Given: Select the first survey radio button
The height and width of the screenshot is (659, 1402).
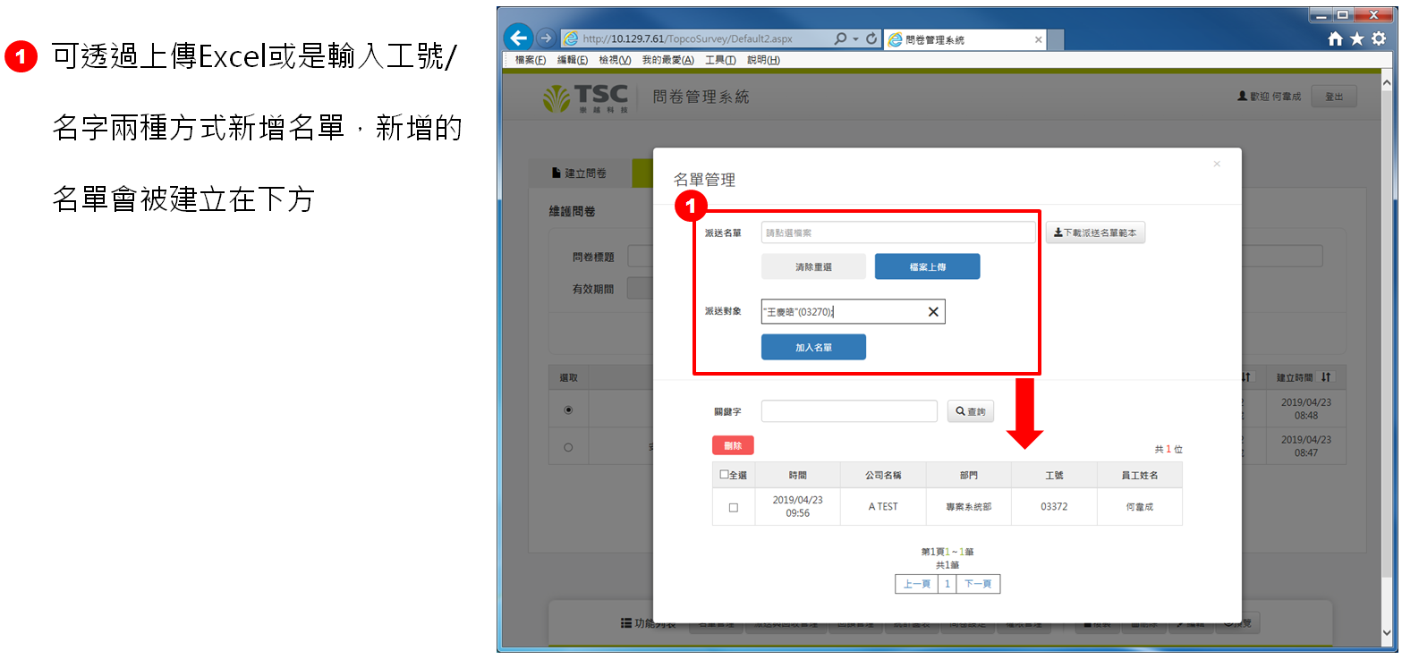Looking at the screenshot, I should (568, 410).
